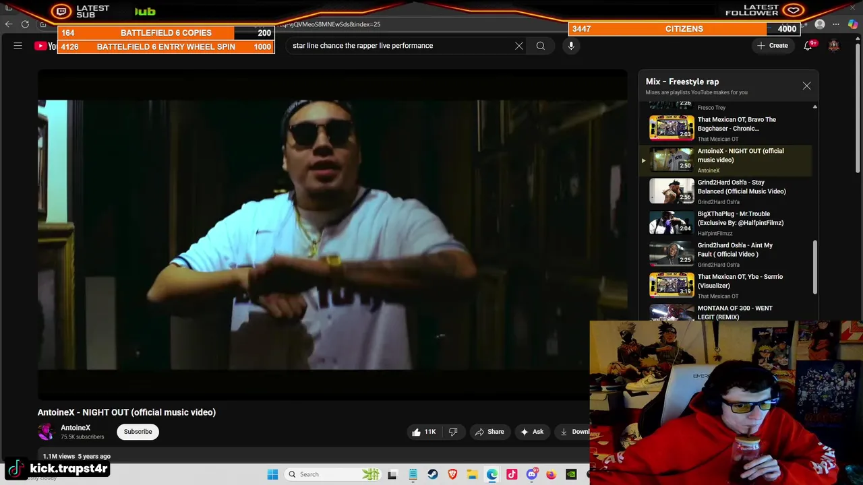Open TikTok app on the taskbar
The height and width of the screenshot is (485, 863).
512,474
